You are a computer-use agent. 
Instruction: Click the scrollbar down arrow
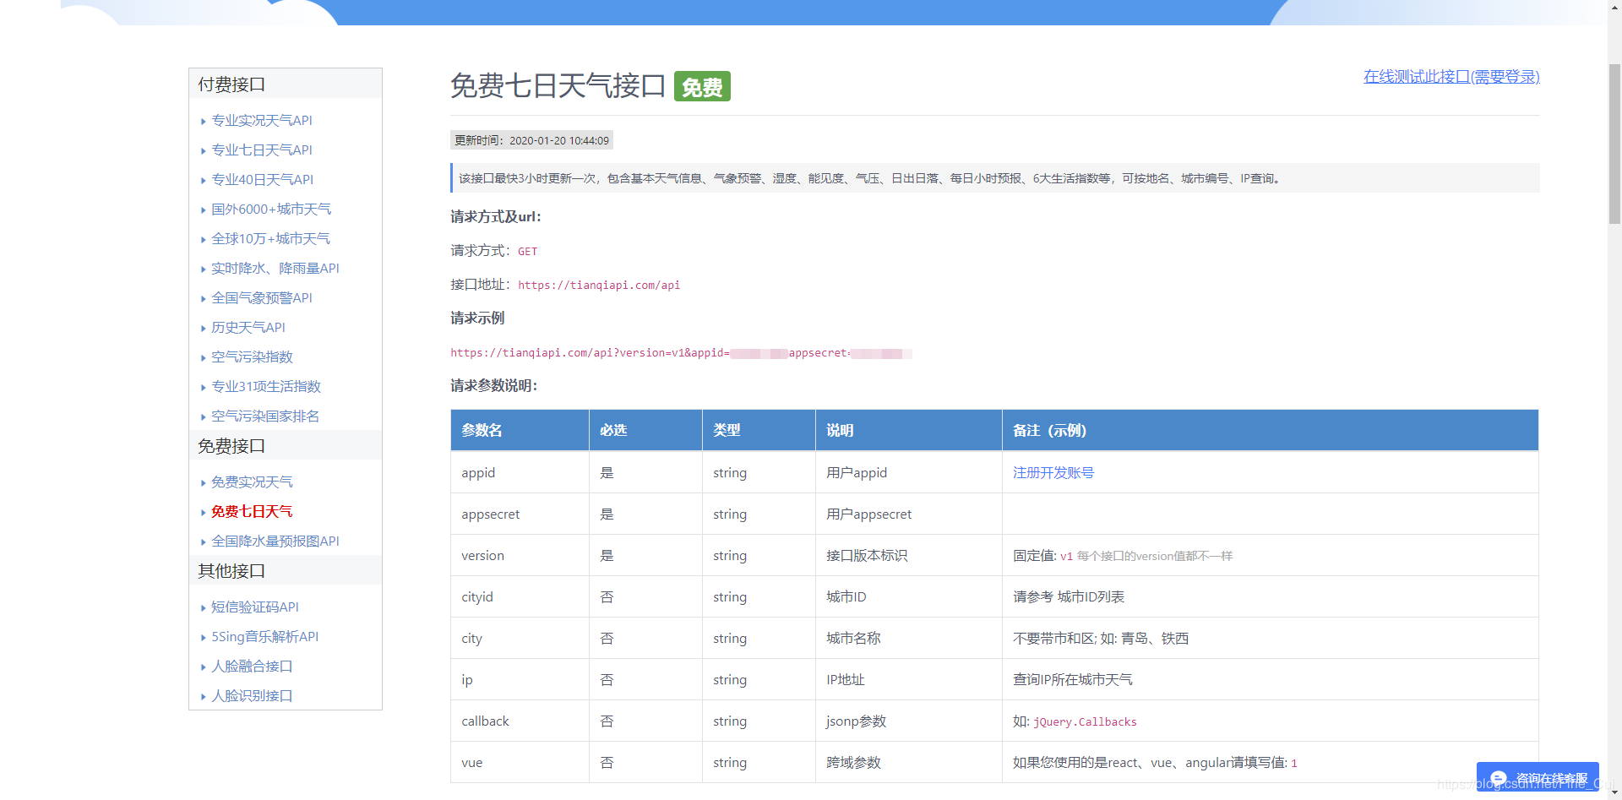pos(1614,792)
